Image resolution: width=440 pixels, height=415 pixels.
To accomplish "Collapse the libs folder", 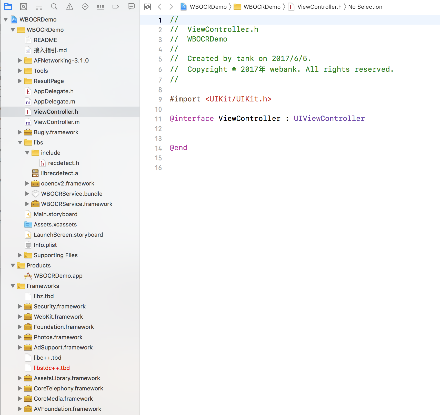I will [20, 142].
